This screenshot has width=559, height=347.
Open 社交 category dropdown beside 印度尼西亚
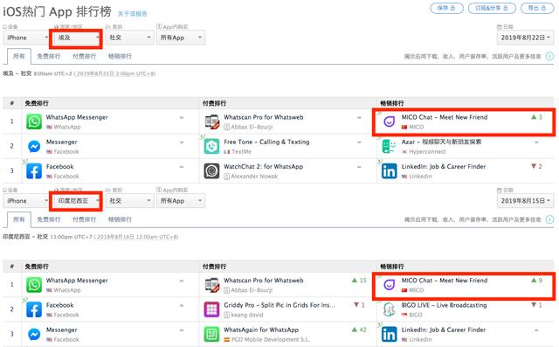click(129, 201)
